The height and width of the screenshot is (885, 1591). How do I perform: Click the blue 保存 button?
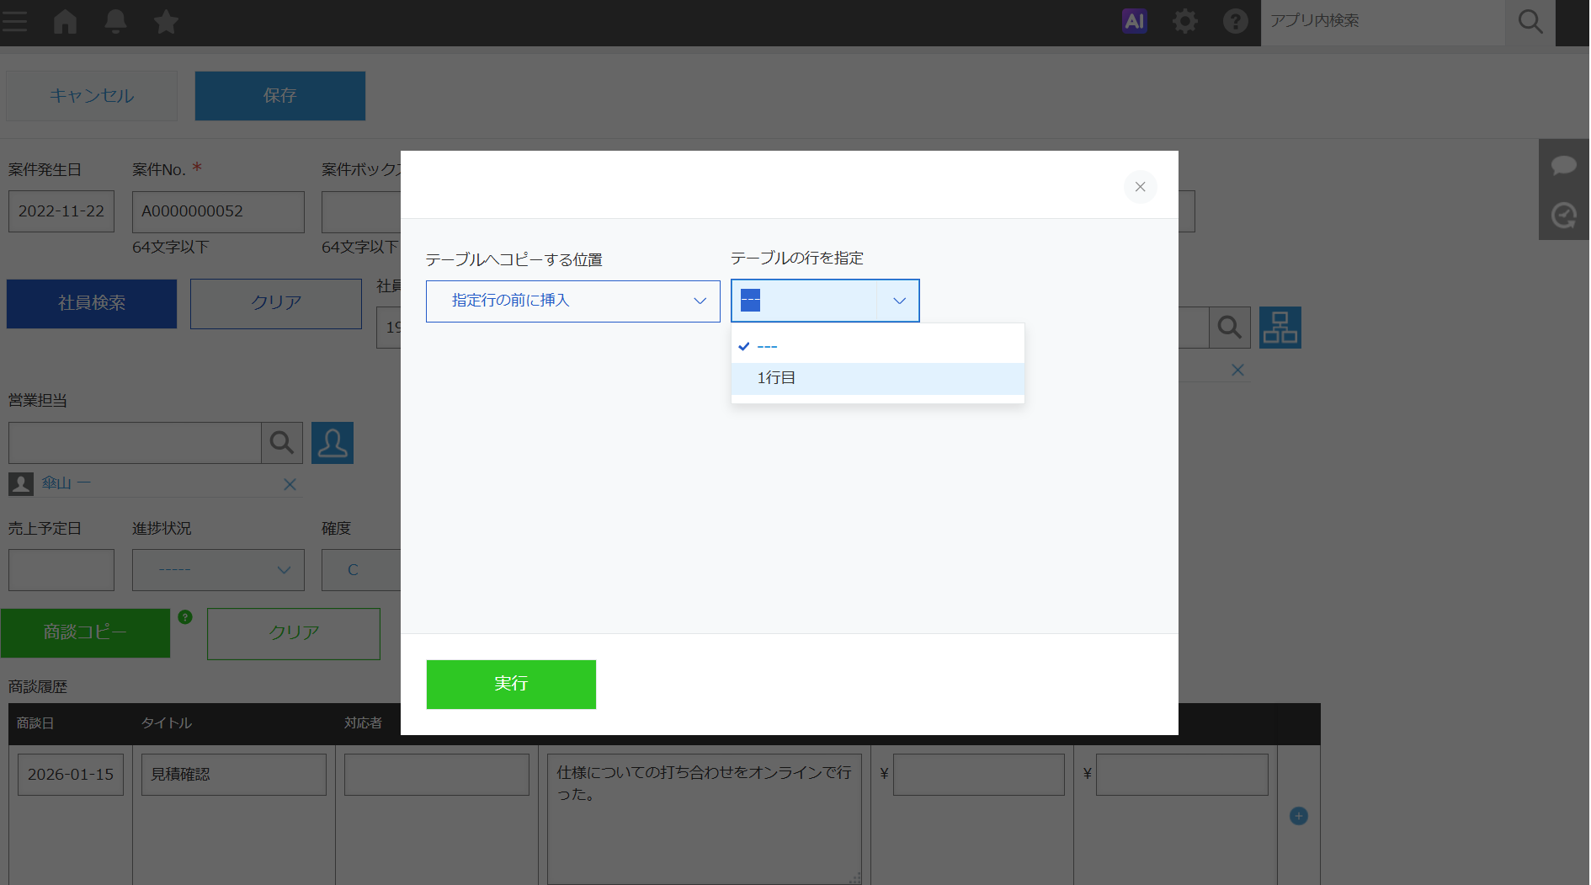(279, 96)
